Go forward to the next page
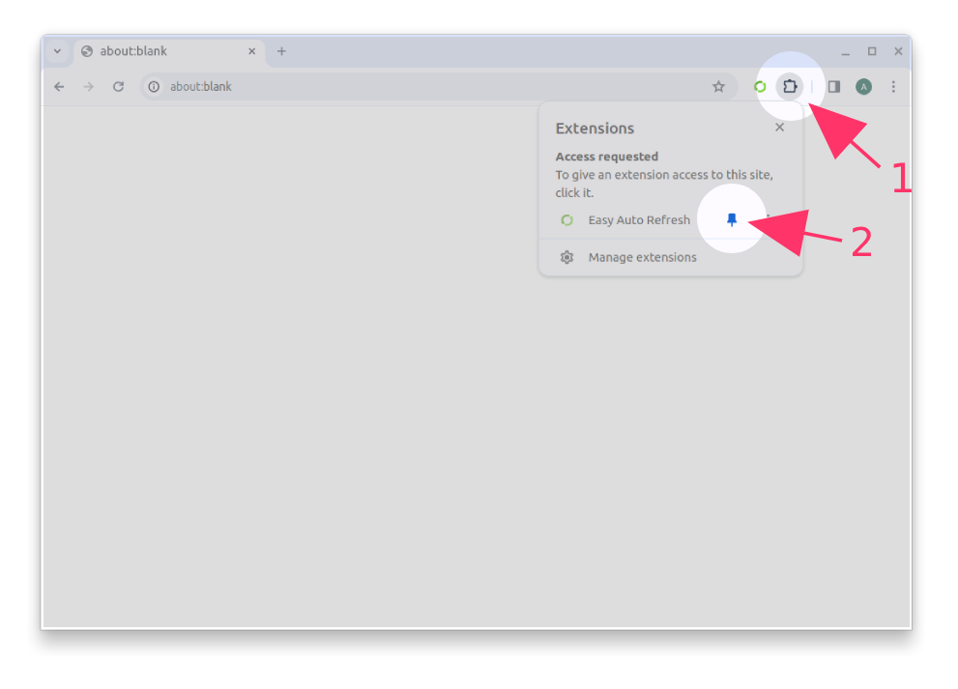 [x=88, y=87]
